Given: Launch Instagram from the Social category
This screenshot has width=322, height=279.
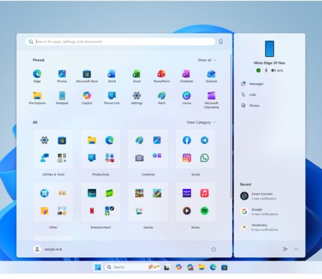Looking at the screenshot, I should click(187, 158).
